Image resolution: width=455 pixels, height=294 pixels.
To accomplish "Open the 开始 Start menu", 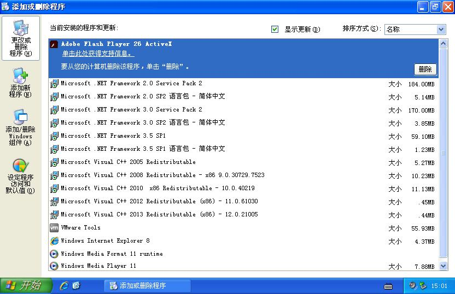I will click(x=25, y=286).
